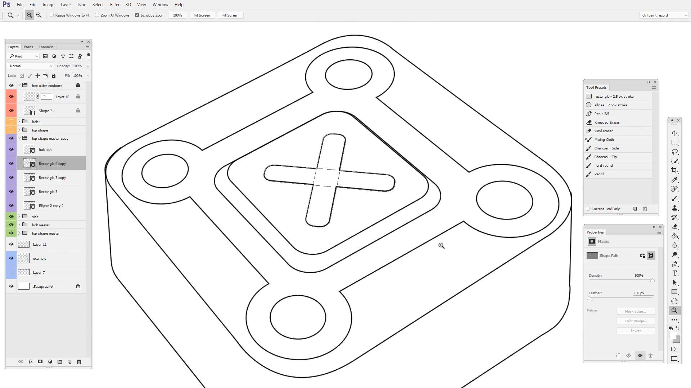691x388 pixels.
Task: Select the Move tool in toolbar
Action: [x=674, y=133]
